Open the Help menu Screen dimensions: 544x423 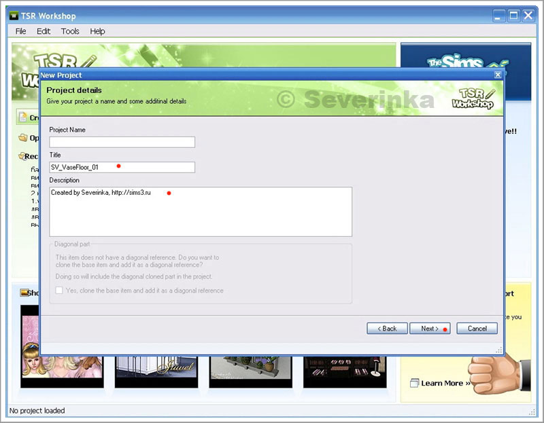(98, 31)
